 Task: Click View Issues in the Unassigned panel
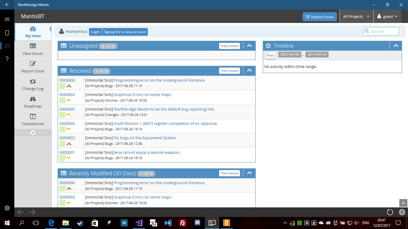click(230, 46)
